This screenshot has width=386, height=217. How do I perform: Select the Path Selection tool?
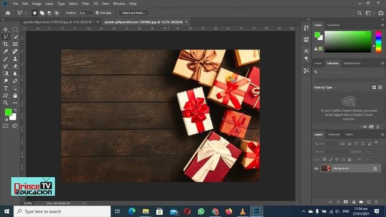[15, 88]
